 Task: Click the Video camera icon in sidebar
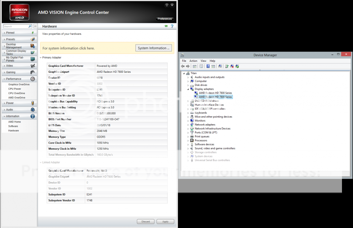pos(33,66)
